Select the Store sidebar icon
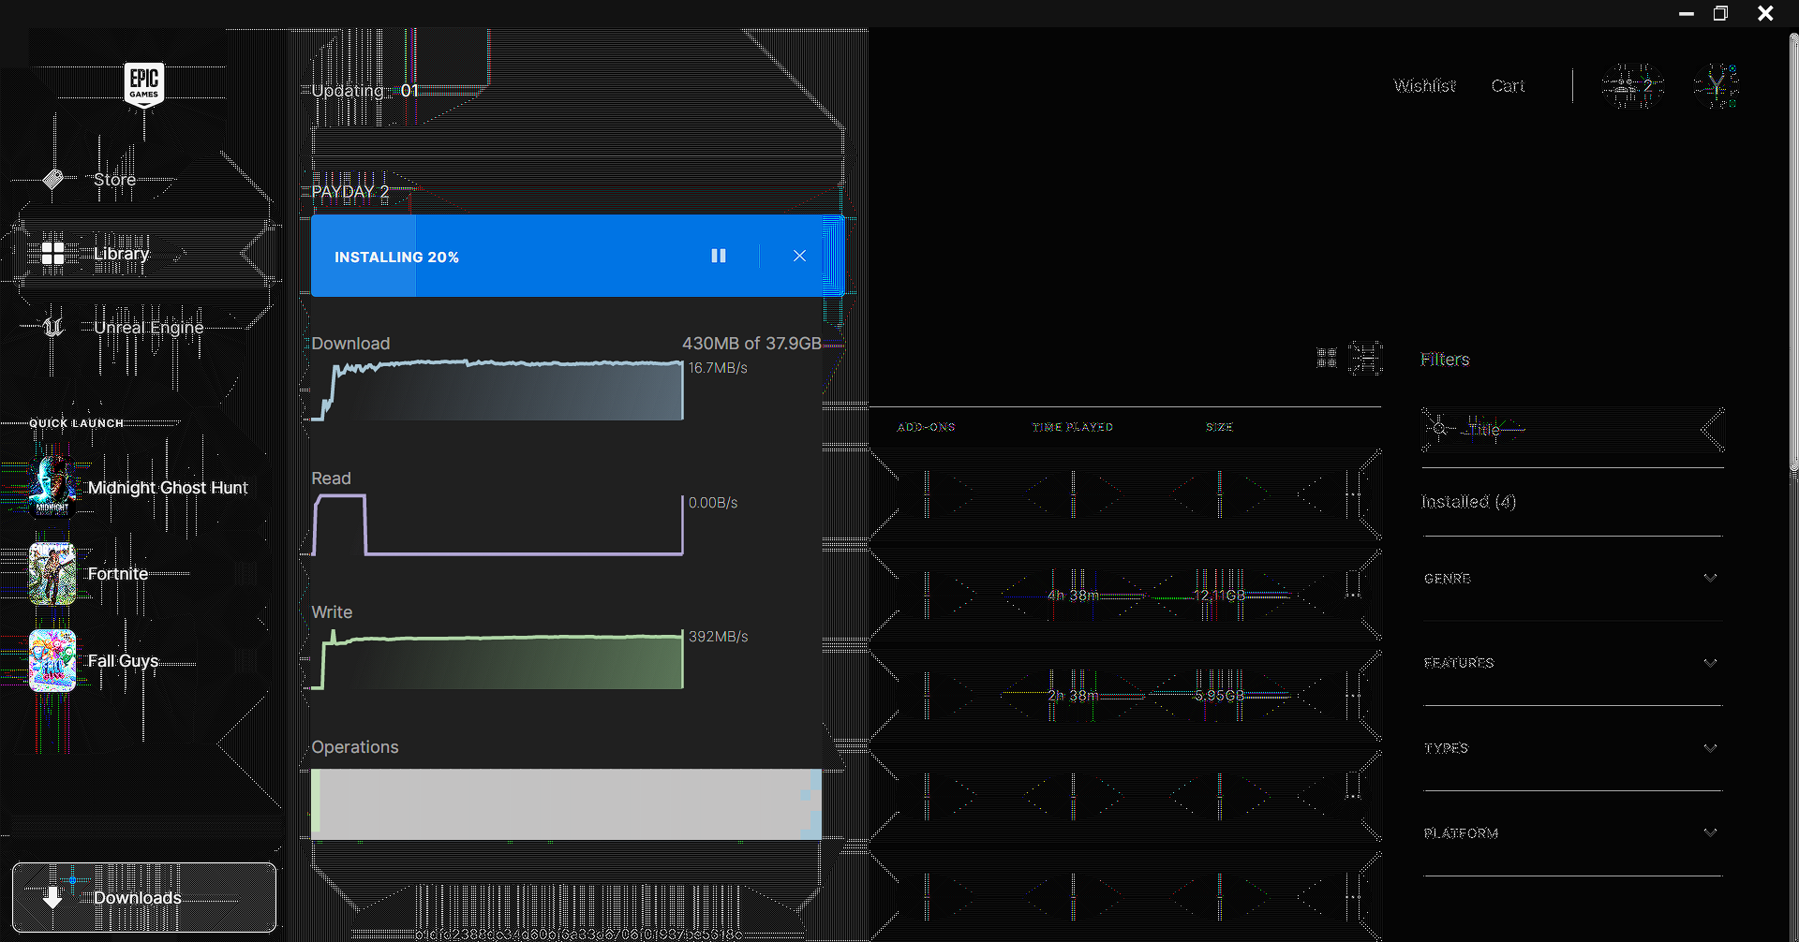The width and height of the screenshot is (1799, 942). point(53,178)
